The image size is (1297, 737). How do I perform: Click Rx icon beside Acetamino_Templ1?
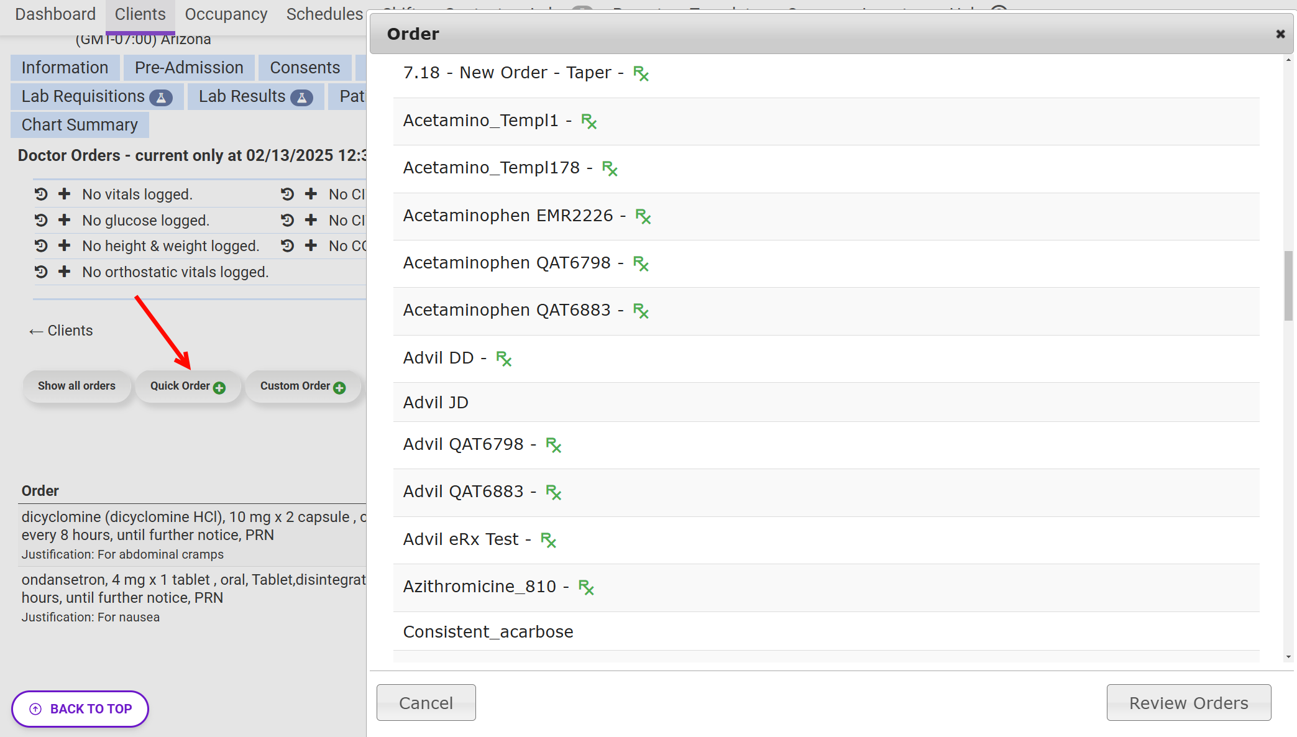pos(589,121)
